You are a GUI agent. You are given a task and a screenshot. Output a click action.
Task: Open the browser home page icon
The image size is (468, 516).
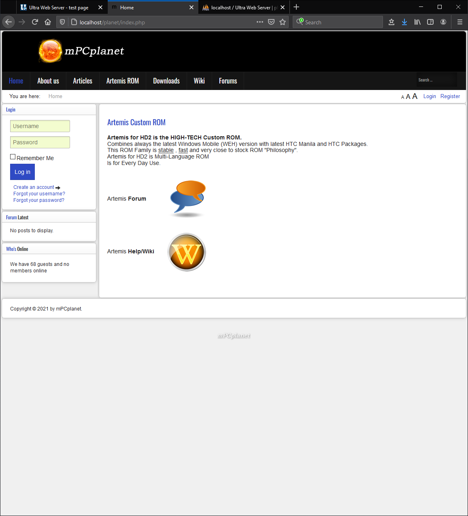tap(48, 22)
